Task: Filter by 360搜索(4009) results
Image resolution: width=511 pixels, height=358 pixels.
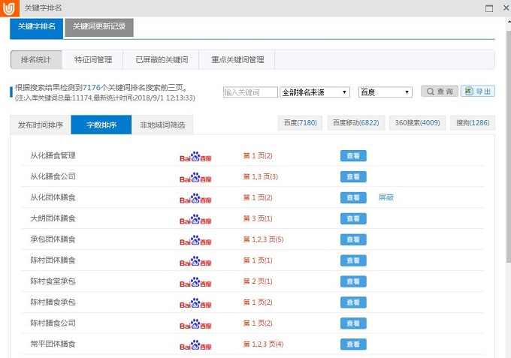Action: tap(417, 122)
